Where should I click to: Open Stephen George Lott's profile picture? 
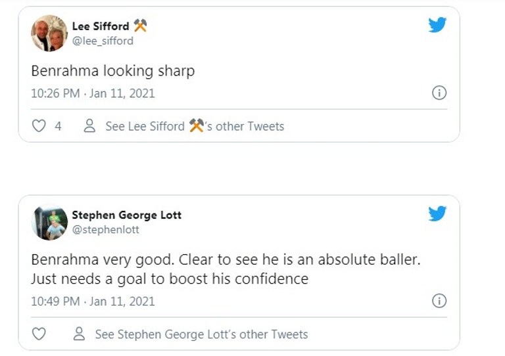click(x=49, y=222)
